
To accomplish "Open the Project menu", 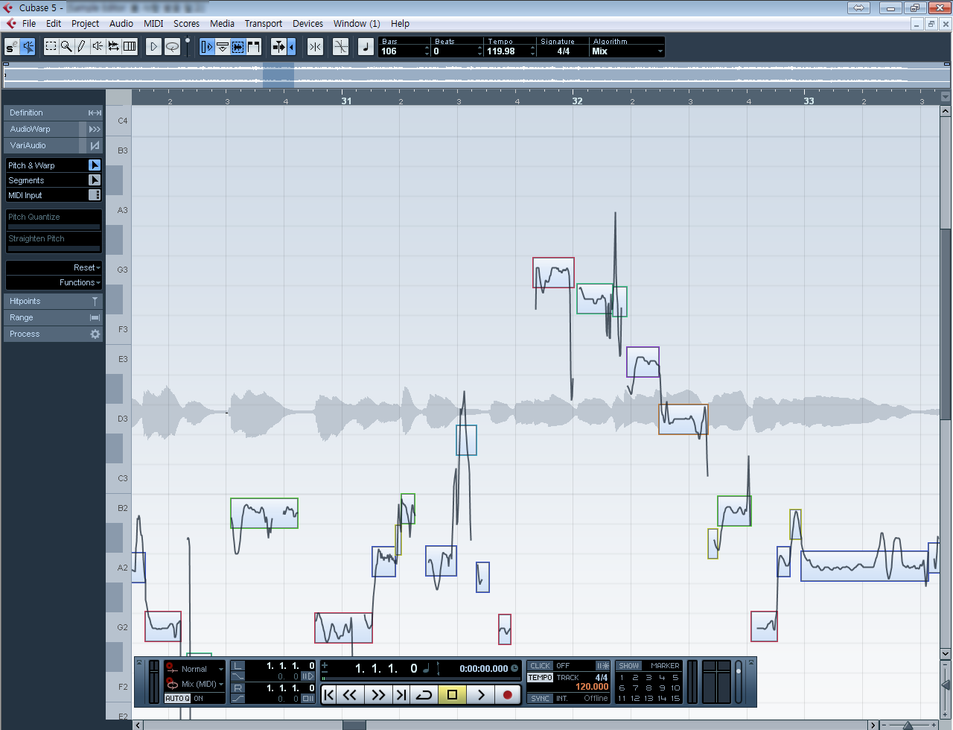I will click(85, 23).
